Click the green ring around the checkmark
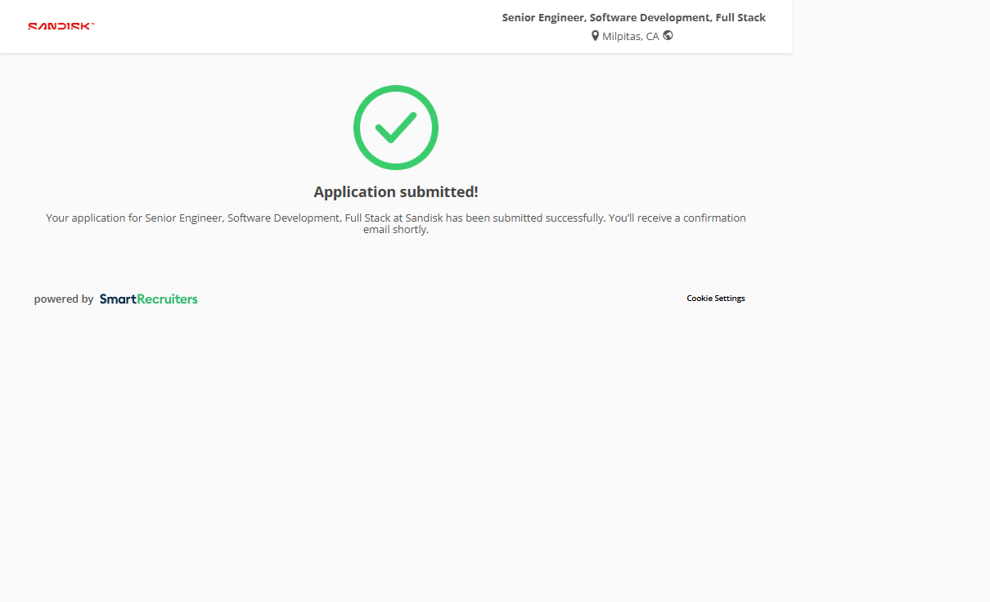 (x=358, y=128)
